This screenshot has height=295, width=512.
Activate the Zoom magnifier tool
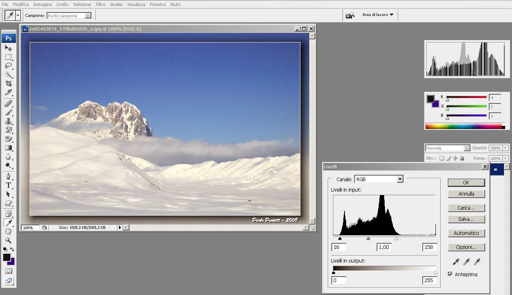(8, 240)
